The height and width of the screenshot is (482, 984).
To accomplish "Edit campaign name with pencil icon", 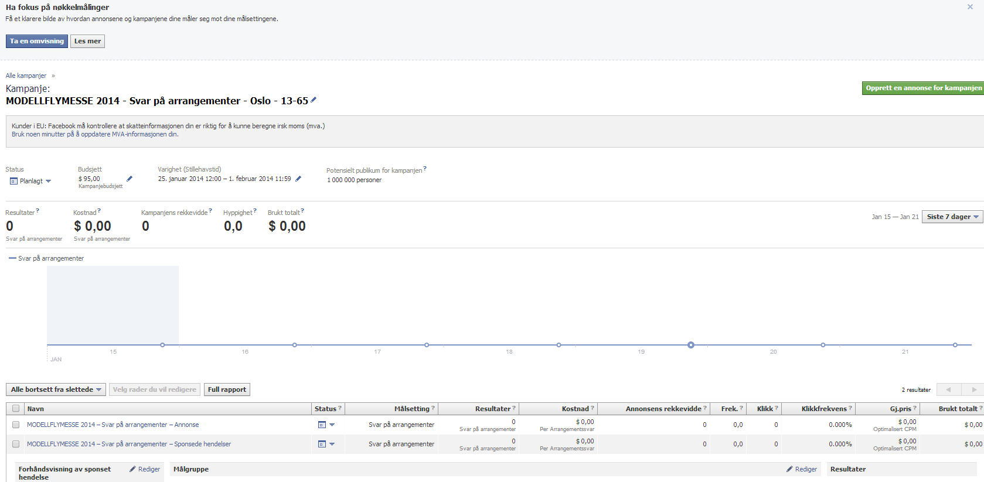I will pyautogui.click(x=314, y=100).
